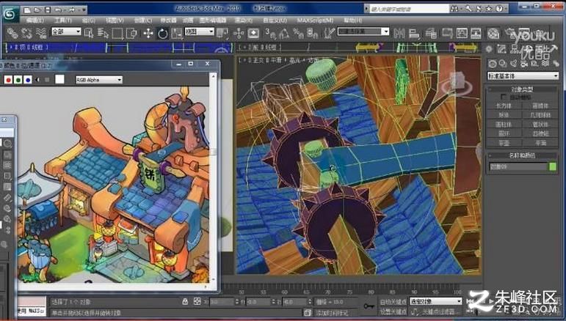Open the 3ds Max application button menu
Screen dimensions: 566x321
pyautogui.click(x=10, y=13)
